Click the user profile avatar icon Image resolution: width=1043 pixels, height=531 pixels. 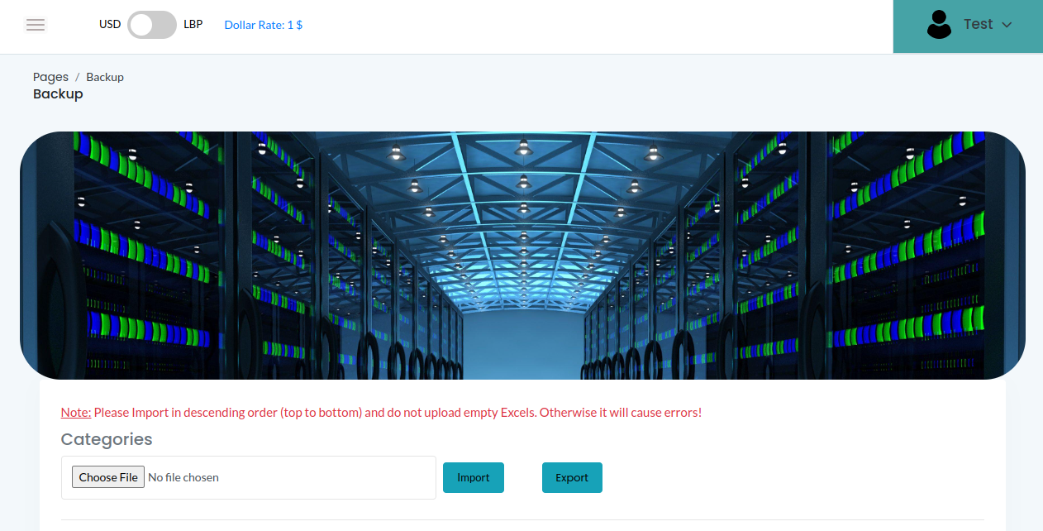pos(939,24)
